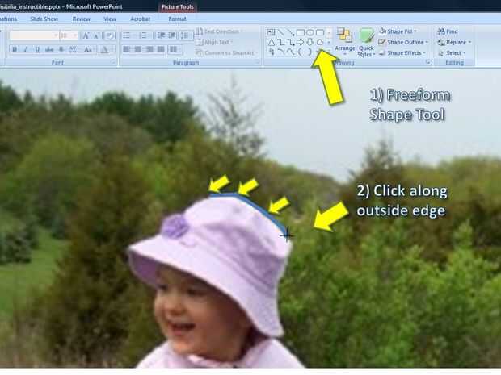
Task: Click the Picture Tools contextual tab header
Action: 177,6
